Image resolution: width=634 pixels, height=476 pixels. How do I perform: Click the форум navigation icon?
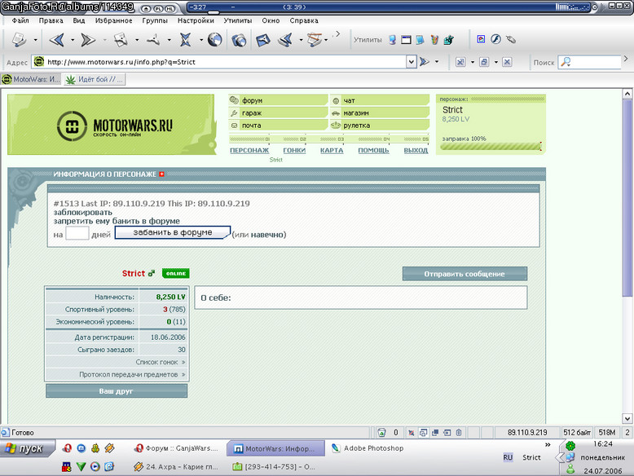[x=234, y=100]
